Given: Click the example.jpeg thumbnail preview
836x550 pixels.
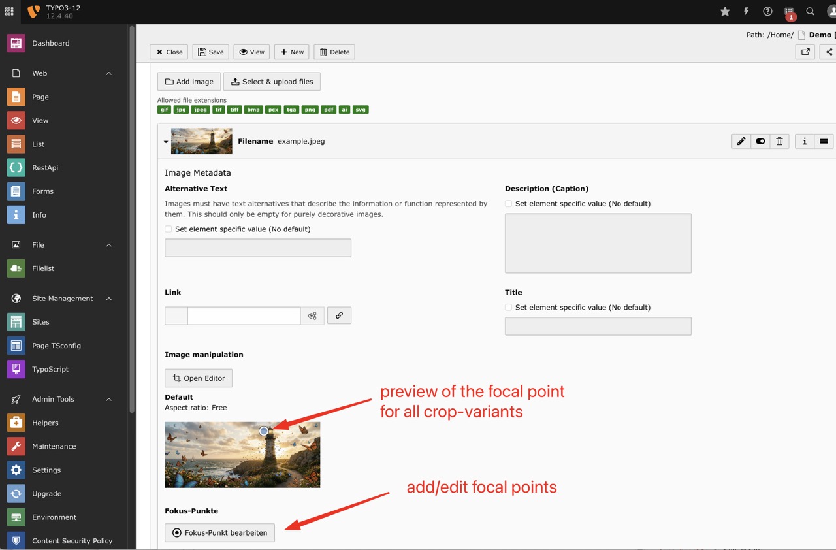Looking at the screenshot, I should coord(201,141).
